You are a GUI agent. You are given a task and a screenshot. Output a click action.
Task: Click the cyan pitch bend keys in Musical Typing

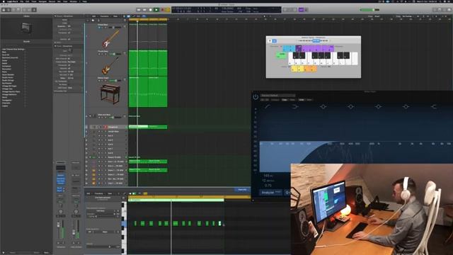(x=289, y=48)
